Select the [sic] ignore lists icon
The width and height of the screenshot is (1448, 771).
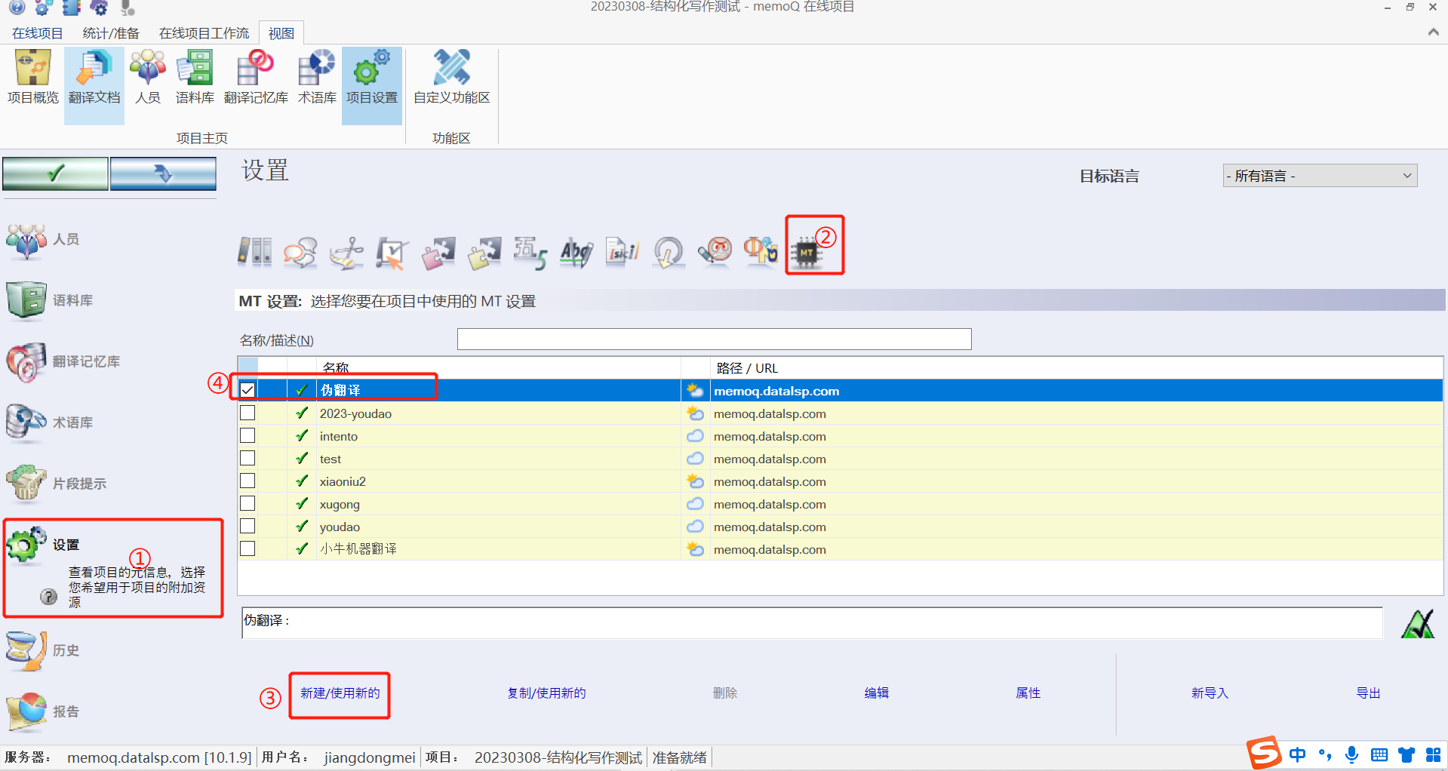point(623,252)
